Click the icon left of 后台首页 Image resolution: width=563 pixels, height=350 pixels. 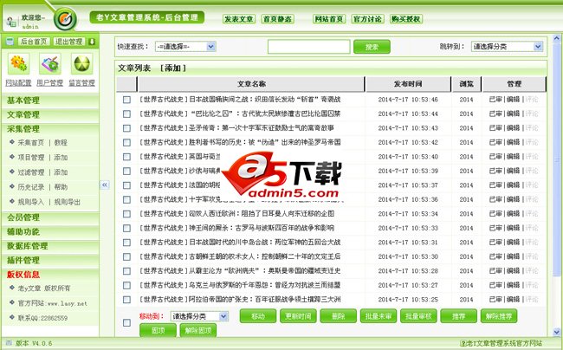pyautogui.click(x=10, y=42)
